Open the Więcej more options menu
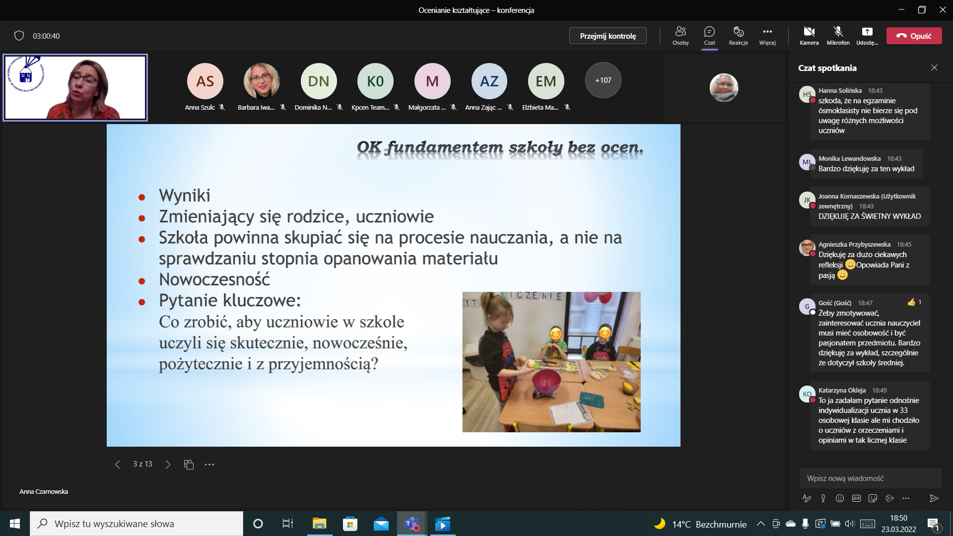This screenshot has width=953, height=536. point(767,36)
